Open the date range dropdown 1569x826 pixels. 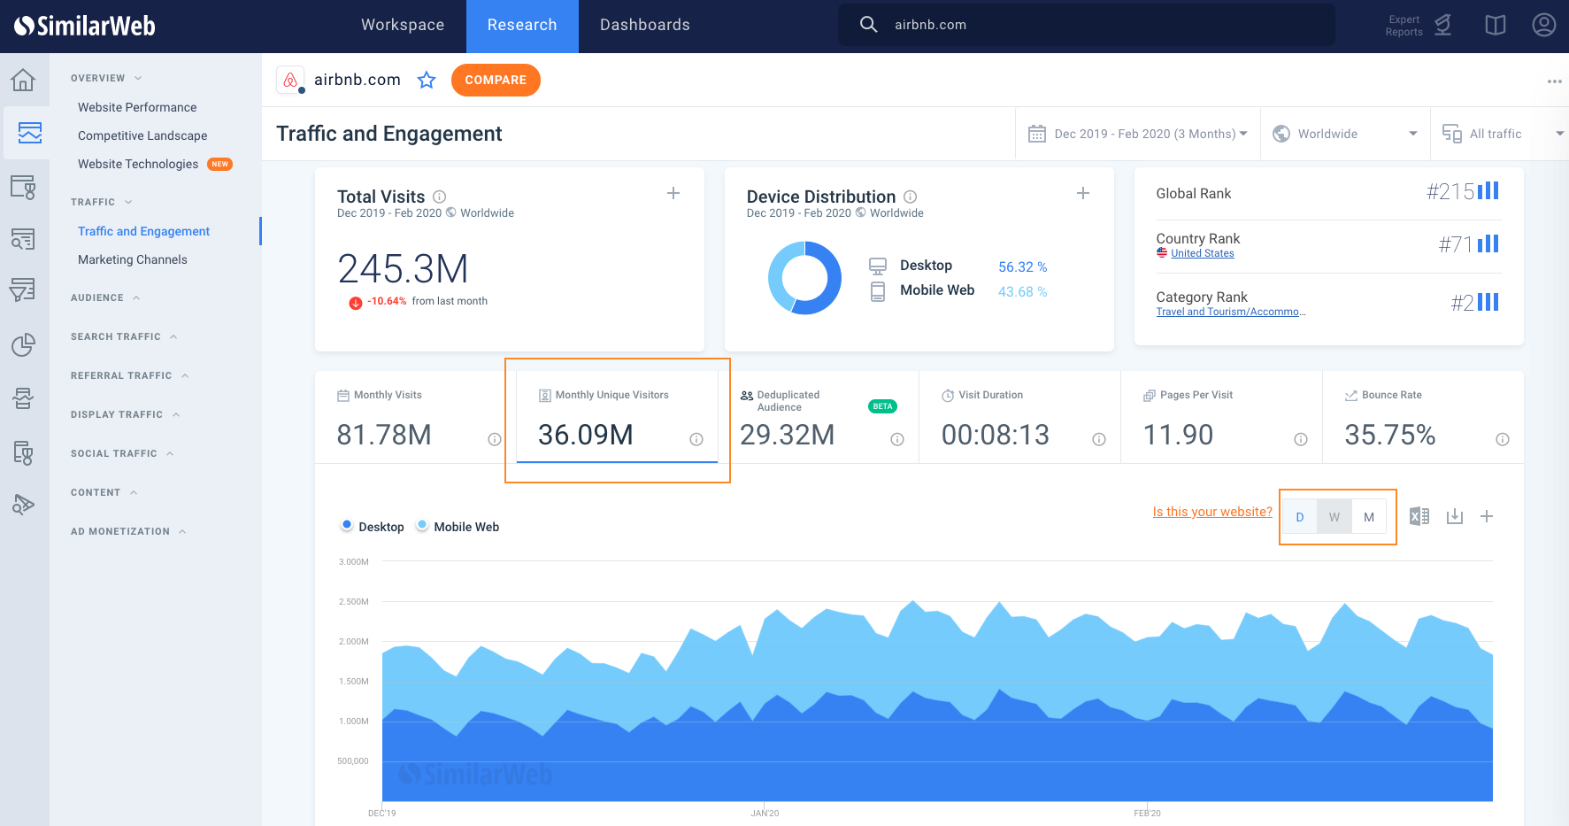click(x=1138, y=134)
